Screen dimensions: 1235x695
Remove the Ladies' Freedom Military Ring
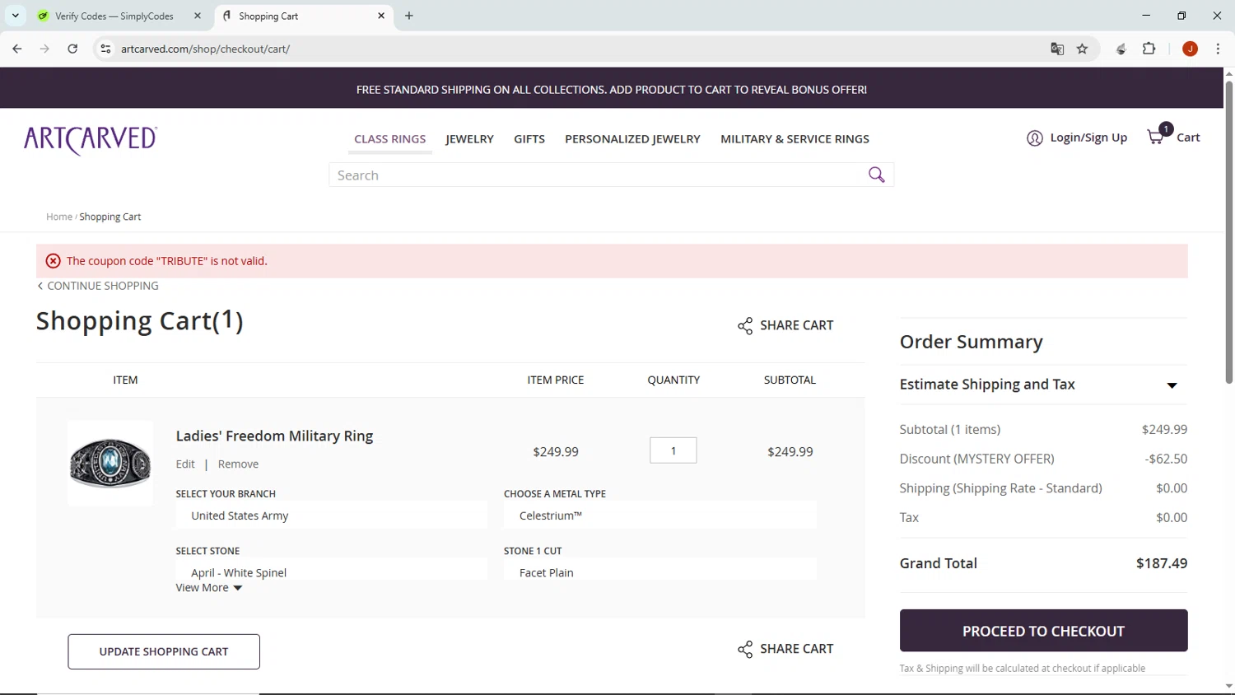238,464
